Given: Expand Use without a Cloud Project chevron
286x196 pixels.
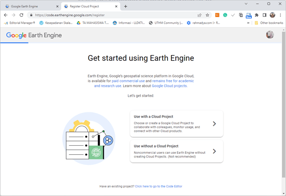Looking at the screenshot, I should (214, 151).
